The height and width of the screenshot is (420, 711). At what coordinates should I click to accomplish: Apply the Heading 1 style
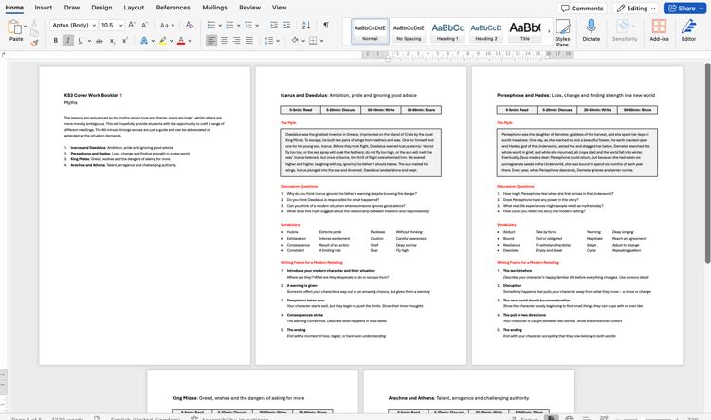coord(447,31)
